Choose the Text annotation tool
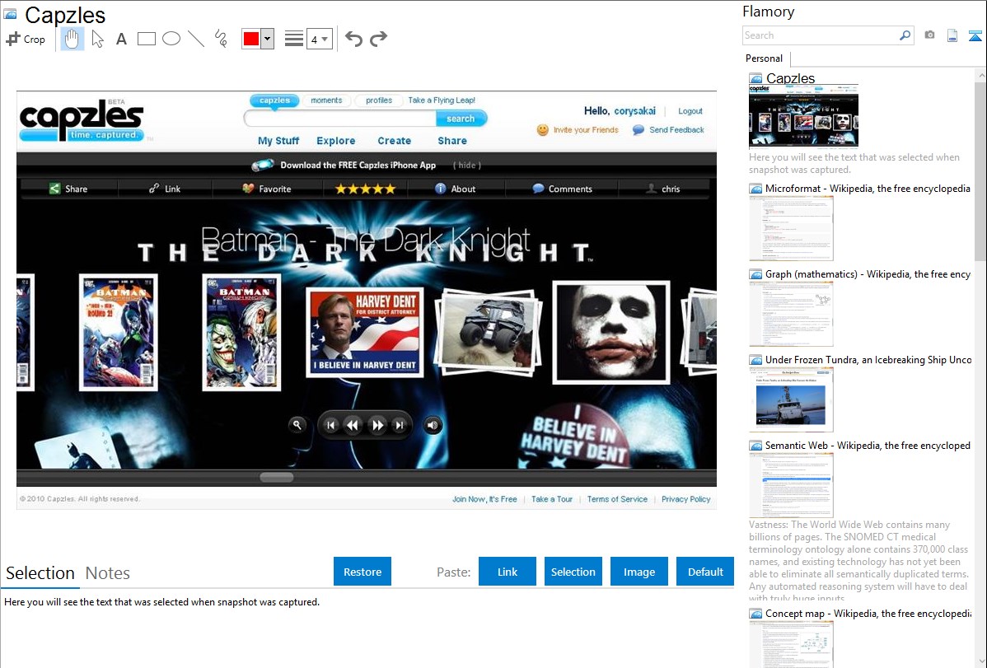The height and width of the screenshot is (668, 987). point(121,39)
